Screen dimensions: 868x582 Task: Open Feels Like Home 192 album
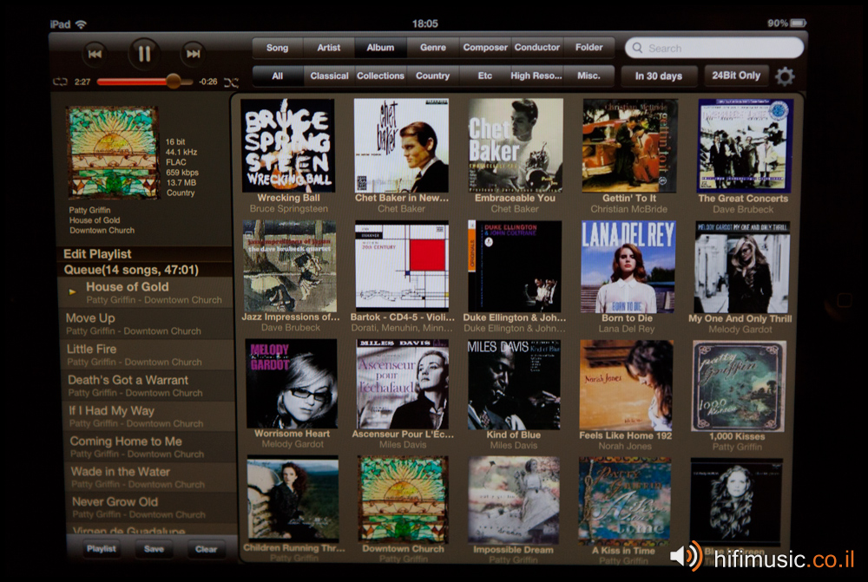coord(626,386)
